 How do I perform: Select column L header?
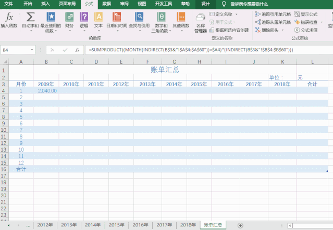(x=312, y=62)
